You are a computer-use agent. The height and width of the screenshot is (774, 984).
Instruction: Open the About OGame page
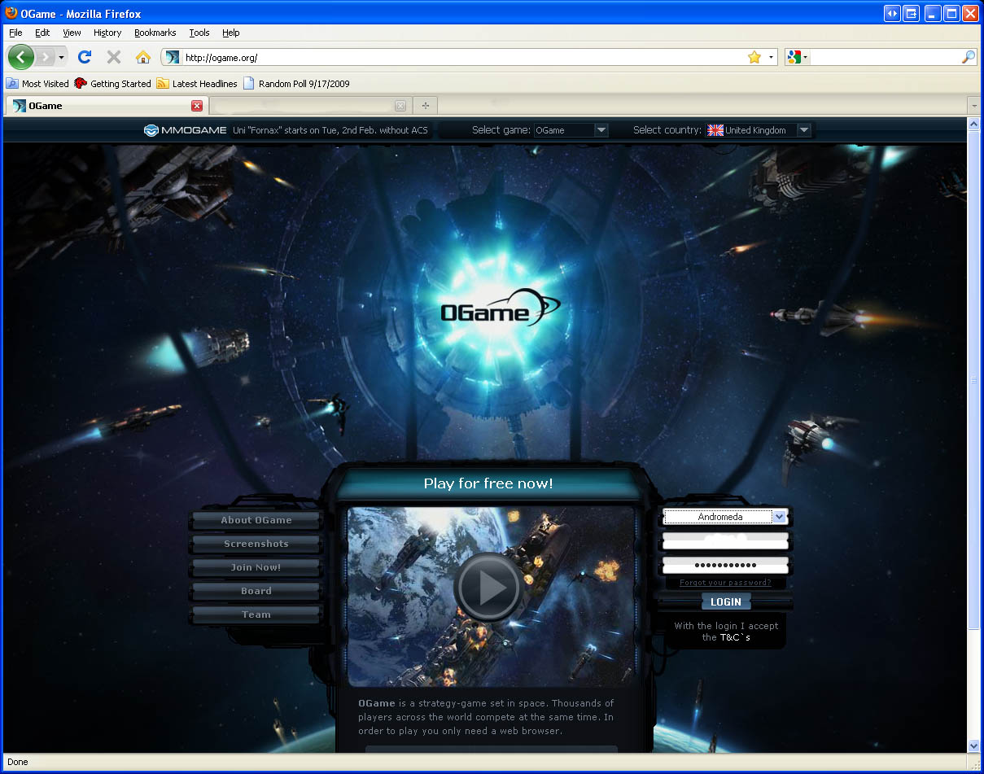click(x=256, y=520)
